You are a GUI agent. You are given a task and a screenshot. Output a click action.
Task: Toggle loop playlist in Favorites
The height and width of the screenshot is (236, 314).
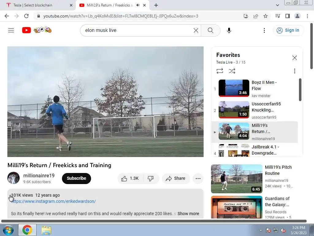tap(220, 71)
